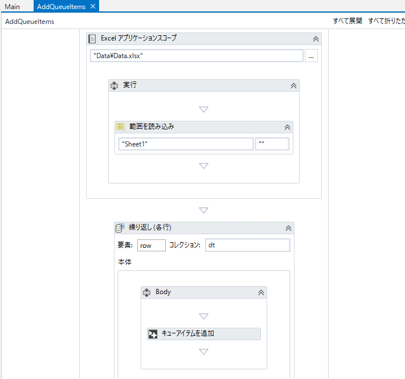Screen dimensions: 405x379
Task: Collapse the Body sequence
Action: coord(261,293)
